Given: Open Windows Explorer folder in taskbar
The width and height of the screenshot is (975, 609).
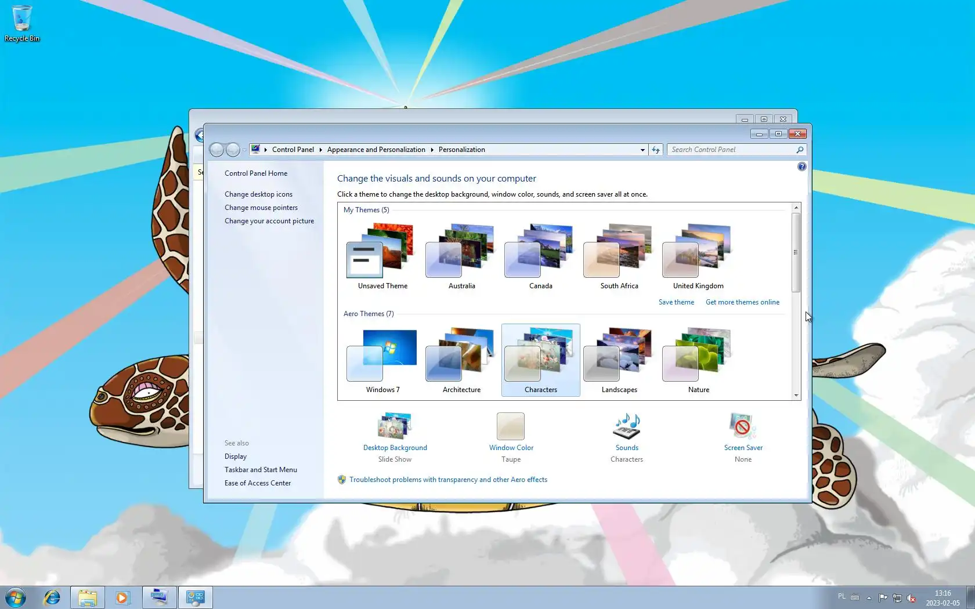Looking at the screenshot, I should [x=88, y=597].
